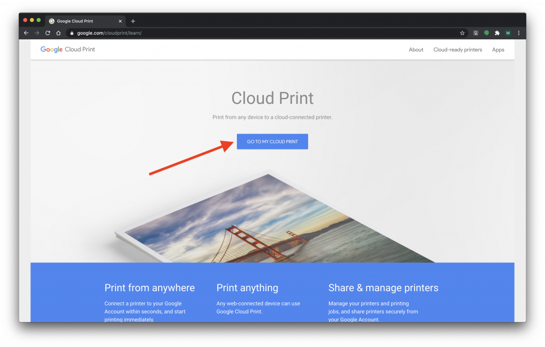Screen dimensions: 545x347
Task: Click 'Share & manage printers' heading
Action: 383,288
